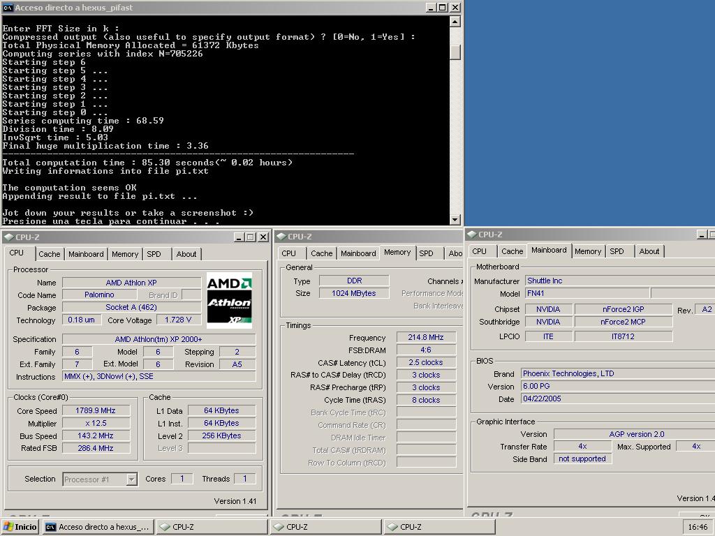Click the 214.8 MHz memory frequency value
This screenshot has height=536, width=715.
[x=426, y=337]
